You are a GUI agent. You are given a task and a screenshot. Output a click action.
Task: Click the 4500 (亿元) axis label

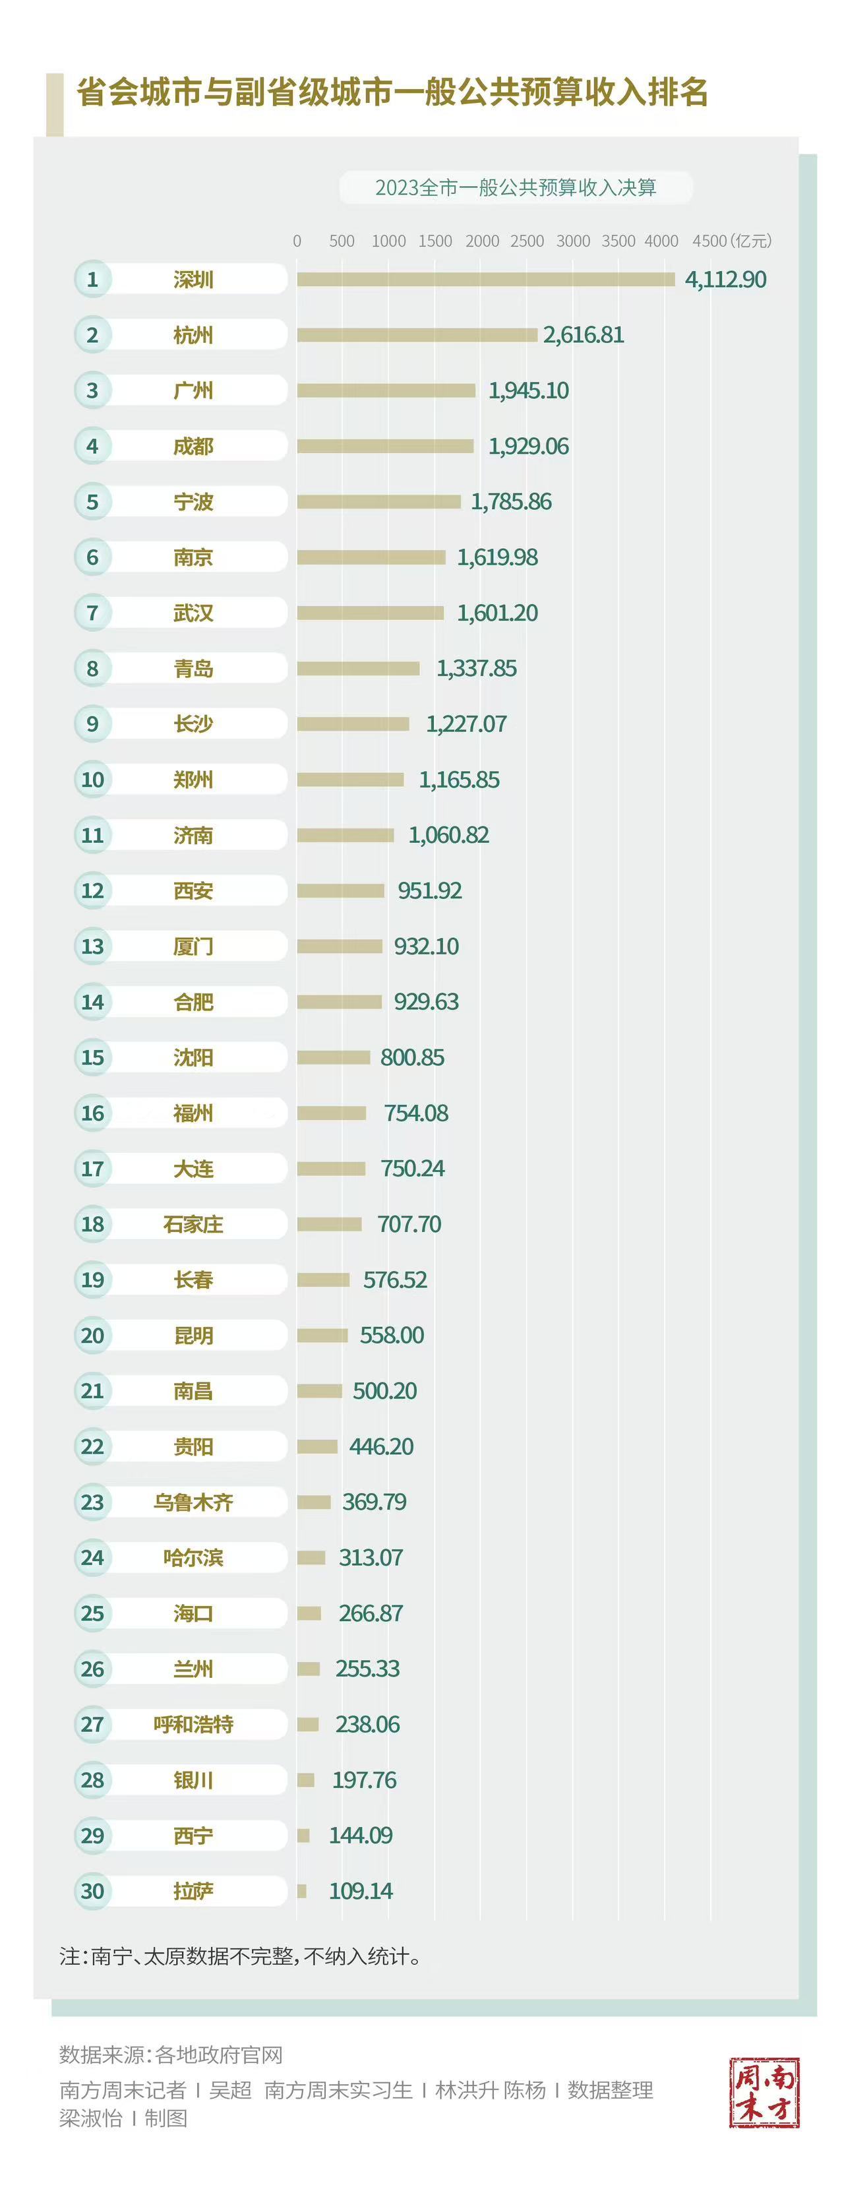pos(730,241)
